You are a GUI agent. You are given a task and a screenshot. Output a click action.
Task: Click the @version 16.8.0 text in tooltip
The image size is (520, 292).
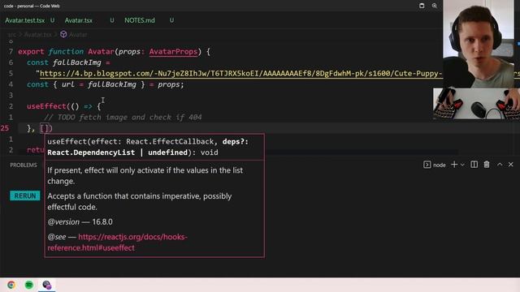point(80,221)
